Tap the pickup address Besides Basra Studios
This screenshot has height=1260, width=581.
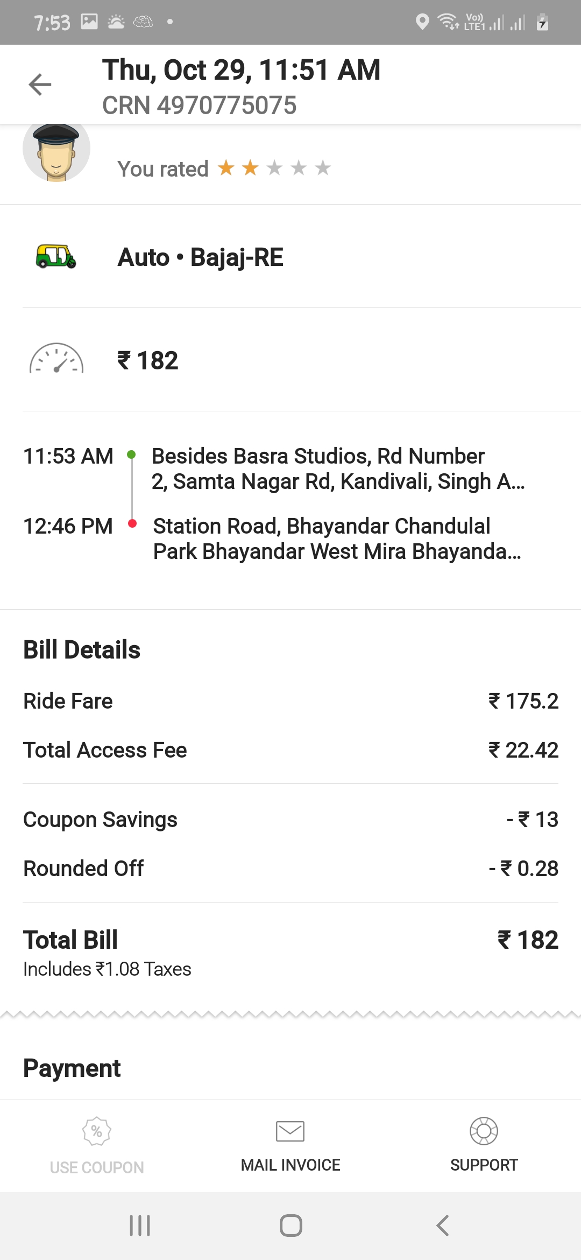[x=338, y=468]
